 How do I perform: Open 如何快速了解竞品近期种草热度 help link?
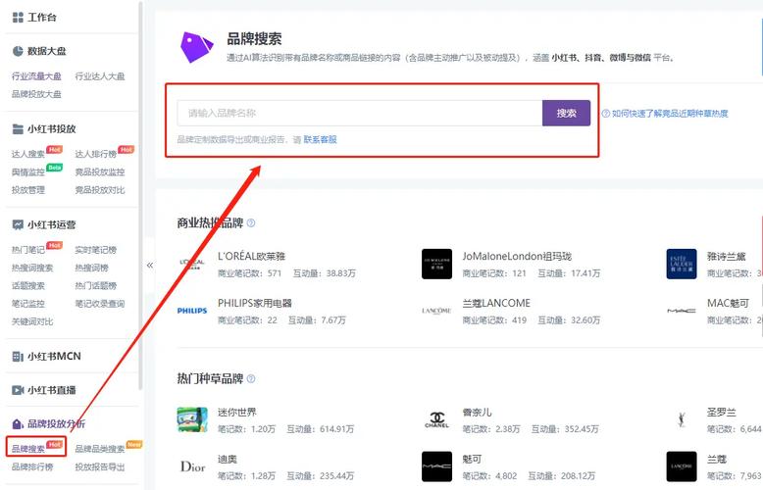tap(670, 114)
